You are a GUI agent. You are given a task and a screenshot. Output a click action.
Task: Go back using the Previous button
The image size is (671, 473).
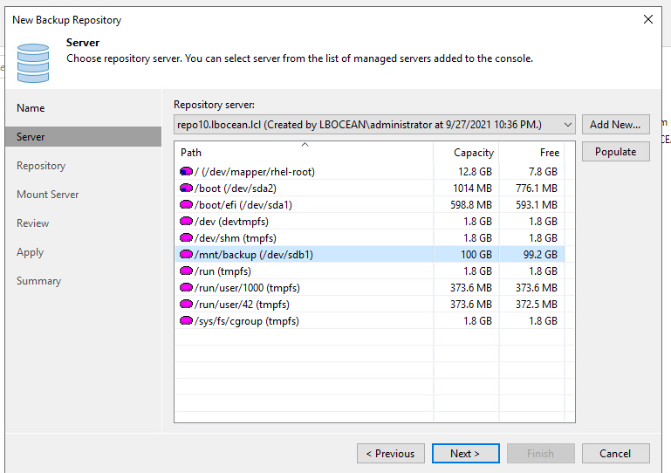[x=390, y=454]
